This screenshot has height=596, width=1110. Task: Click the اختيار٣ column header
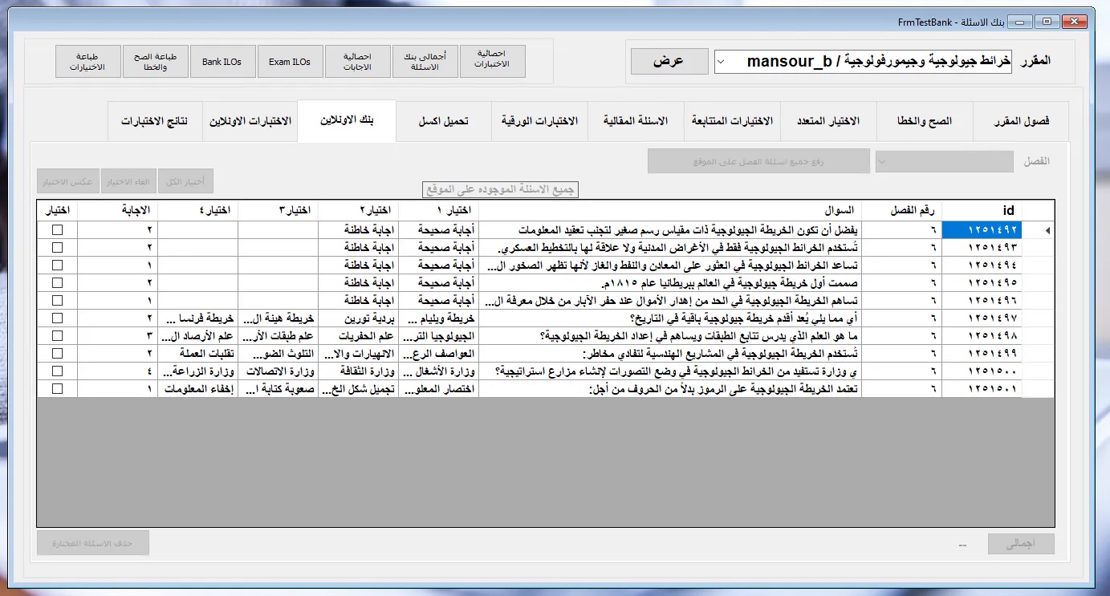point(278,210)
